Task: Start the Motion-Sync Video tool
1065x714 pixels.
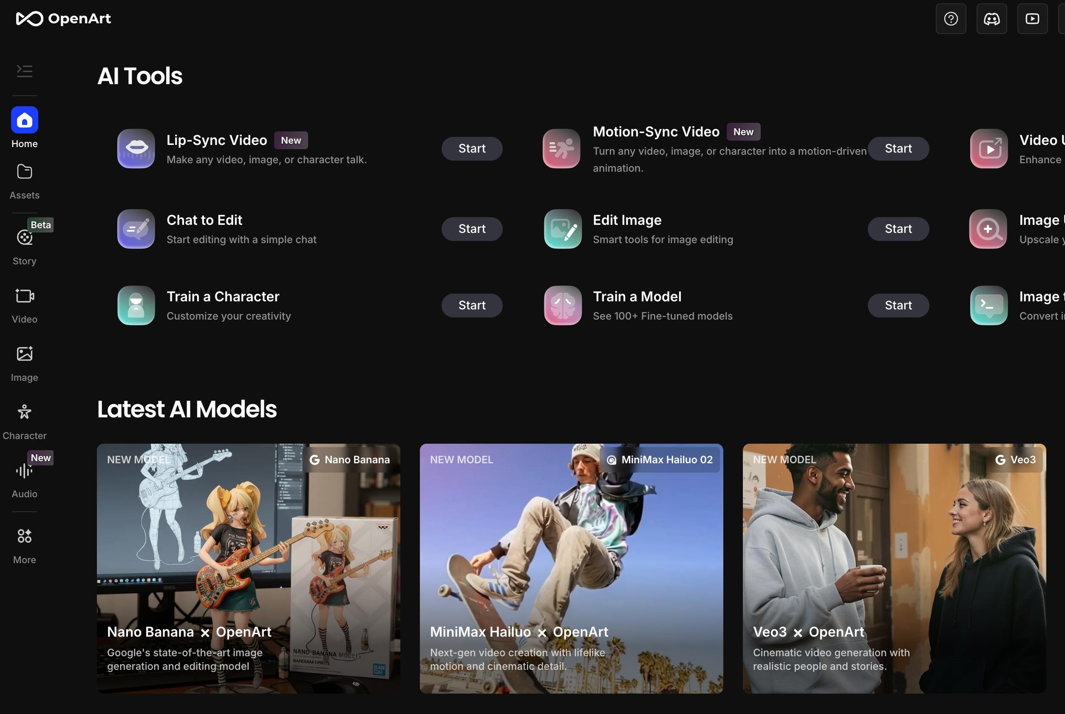Action: click(898, 148)
